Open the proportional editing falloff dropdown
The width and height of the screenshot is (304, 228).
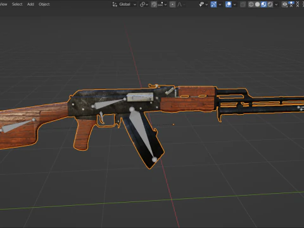tap(181, 4)
